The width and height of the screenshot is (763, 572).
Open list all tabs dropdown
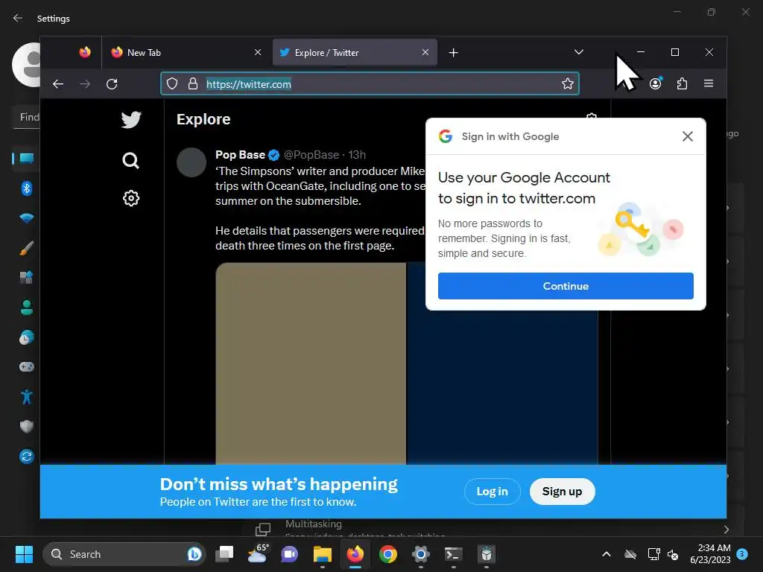(578, 52)
